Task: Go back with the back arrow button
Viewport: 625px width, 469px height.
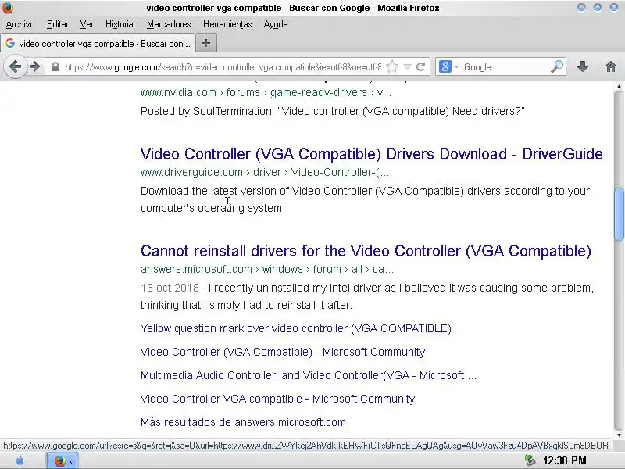Action: pyautogui.click(x=15, y=66)
